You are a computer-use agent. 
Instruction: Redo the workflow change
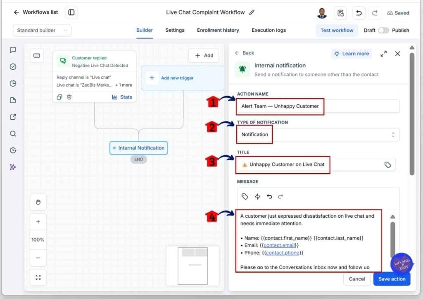pyautogui.click(x=375, y=13)
